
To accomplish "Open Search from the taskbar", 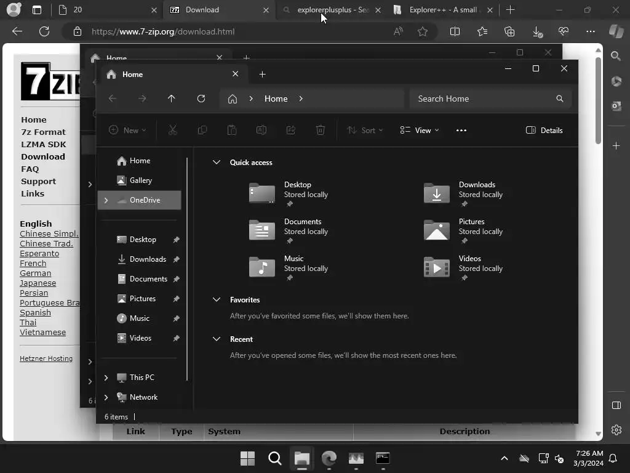I will tap(275, 458).
